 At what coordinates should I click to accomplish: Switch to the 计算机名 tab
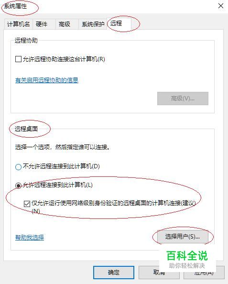tap(19, 24)
